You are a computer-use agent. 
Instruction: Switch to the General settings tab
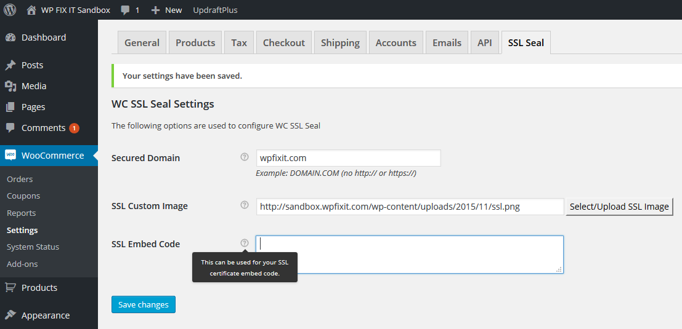(142, 42)
